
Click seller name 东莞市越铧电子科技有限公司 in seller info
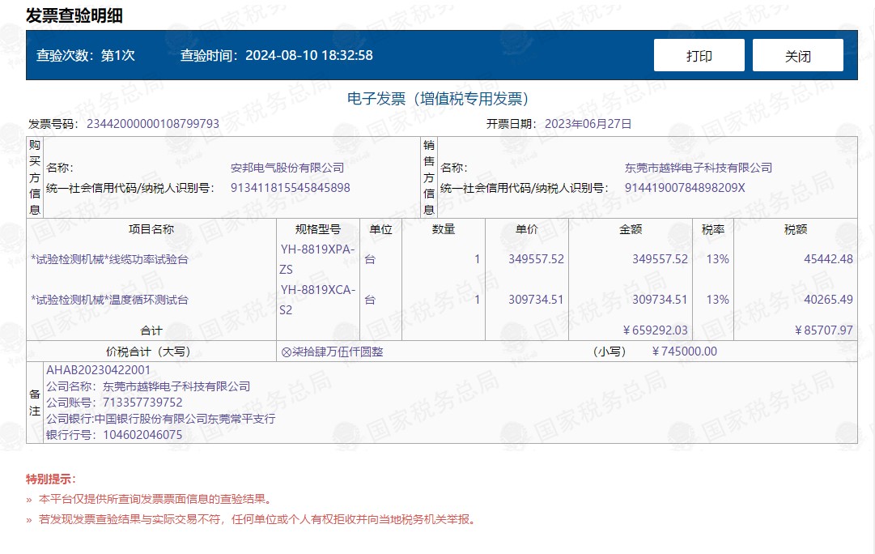pos(698,168)
